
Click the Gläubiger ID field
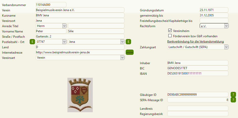click(x=198, y=95)
